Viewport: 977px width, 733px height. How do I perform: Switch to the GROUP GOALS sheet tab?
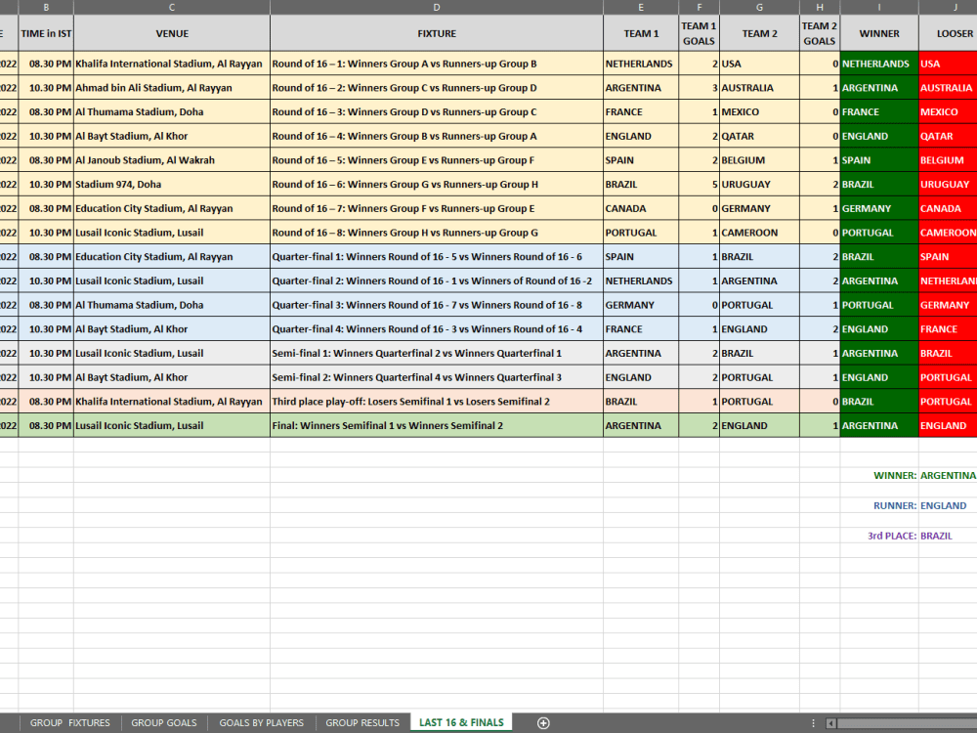tap(164, 723)
